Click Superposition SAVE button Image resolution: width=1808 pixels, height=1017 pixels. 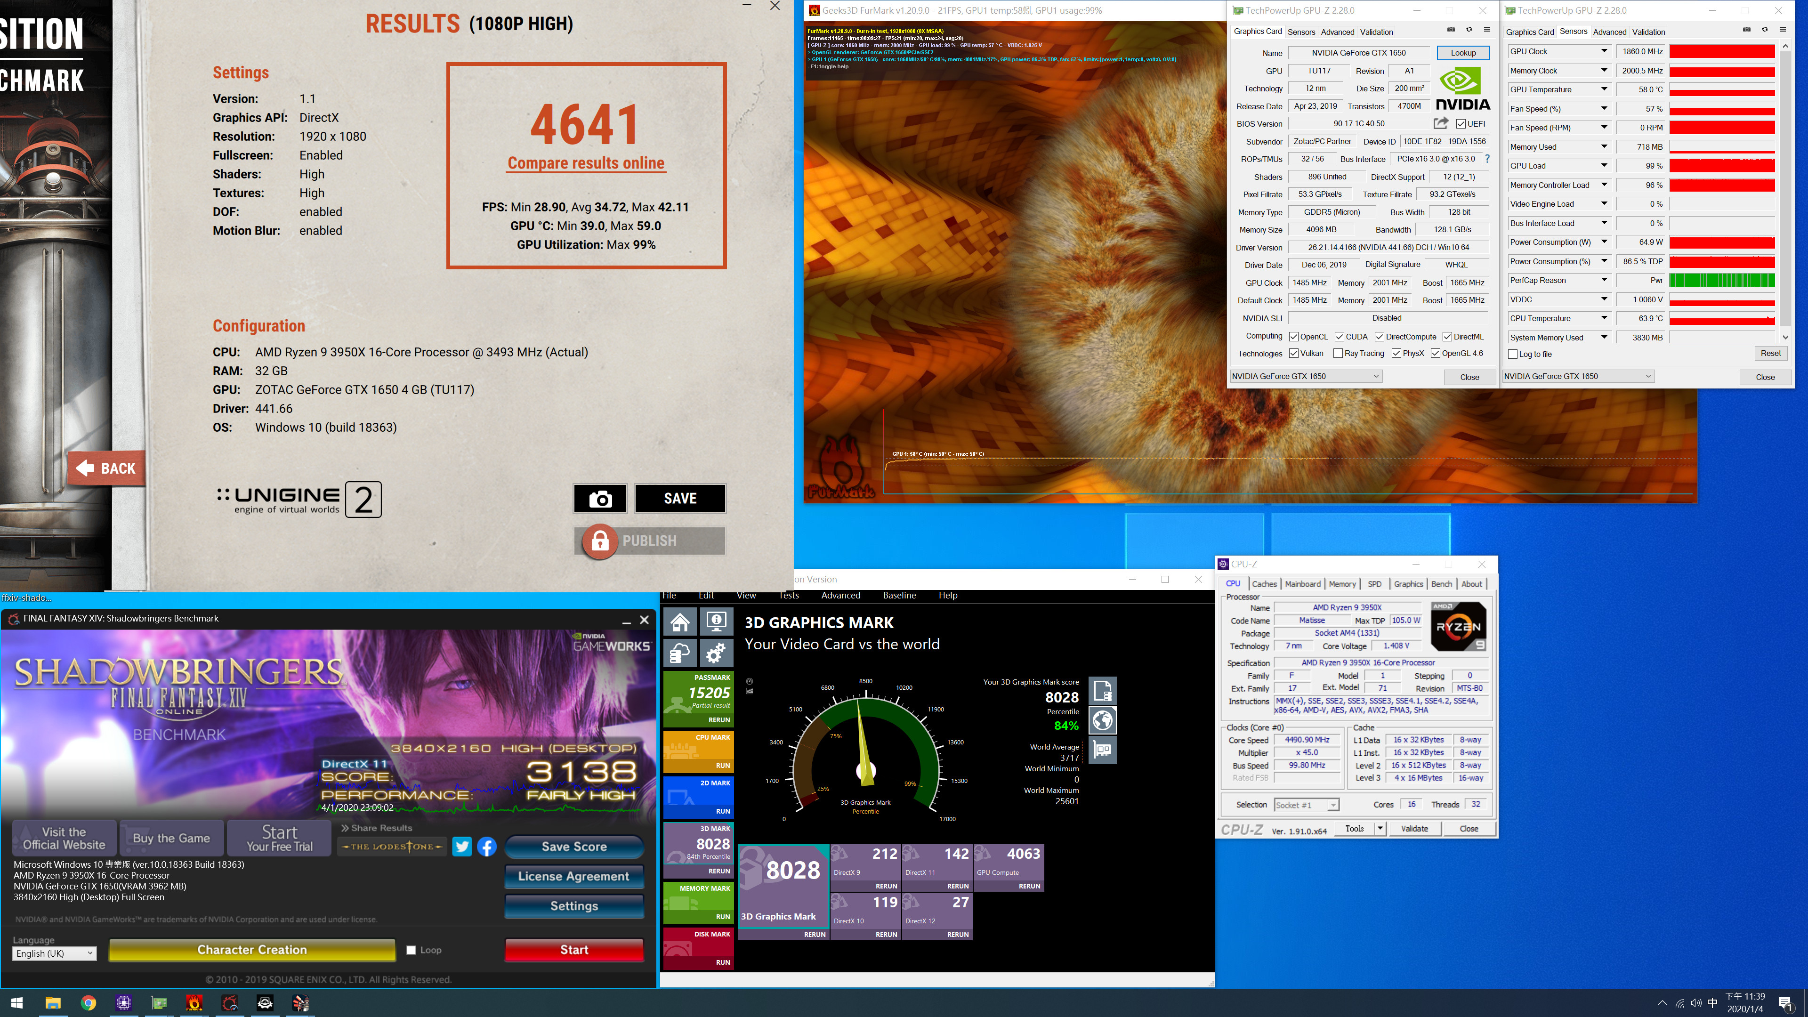680,499
